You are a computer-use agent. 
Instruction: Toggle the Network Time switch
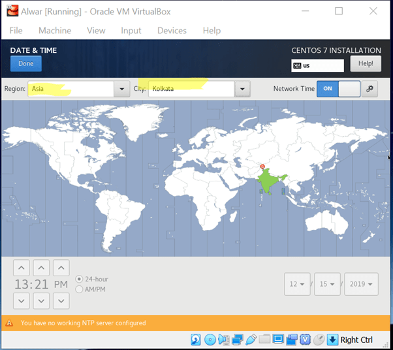coord(338,89)
